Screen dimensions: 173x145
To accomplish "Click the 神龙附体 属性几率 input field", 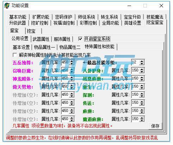I will click(x=65, y=78).
